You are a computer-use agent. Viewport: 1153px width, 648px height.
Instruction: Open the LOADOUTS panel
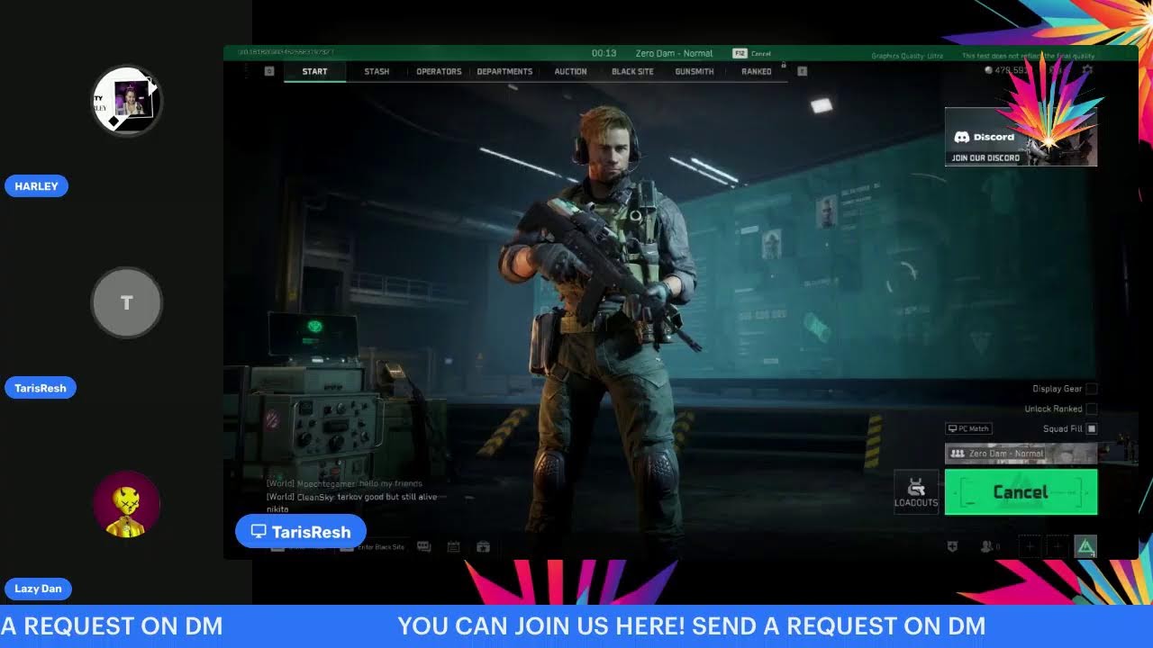[x=916, y=492]
